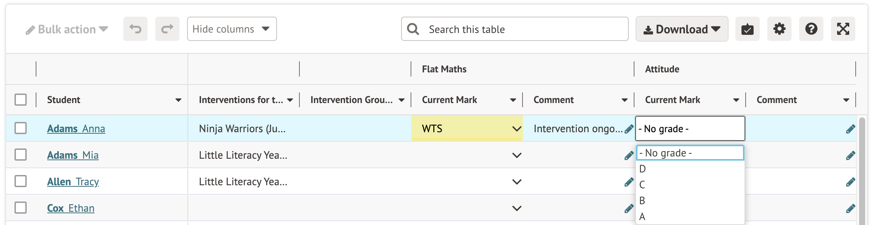This screenshot has width=872, height=225.
Task: Expand the Download dropdown button
Action: coord(682,29)
